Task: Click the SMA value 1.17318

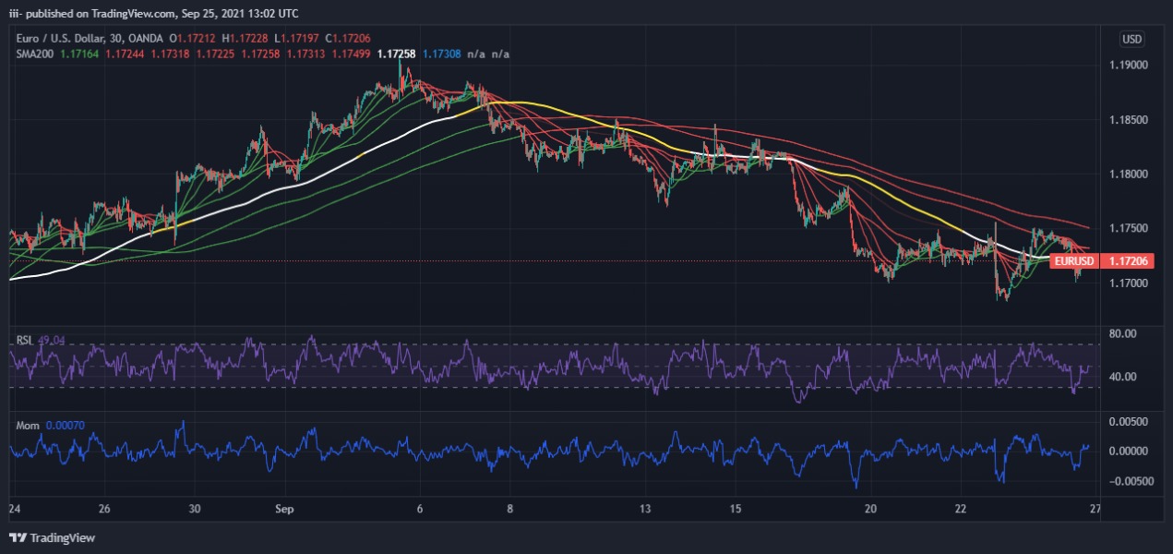Action: 170,54
